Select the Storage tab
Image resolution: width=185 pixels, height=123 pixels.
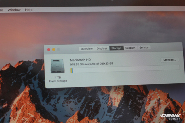[x=116, y=48]
